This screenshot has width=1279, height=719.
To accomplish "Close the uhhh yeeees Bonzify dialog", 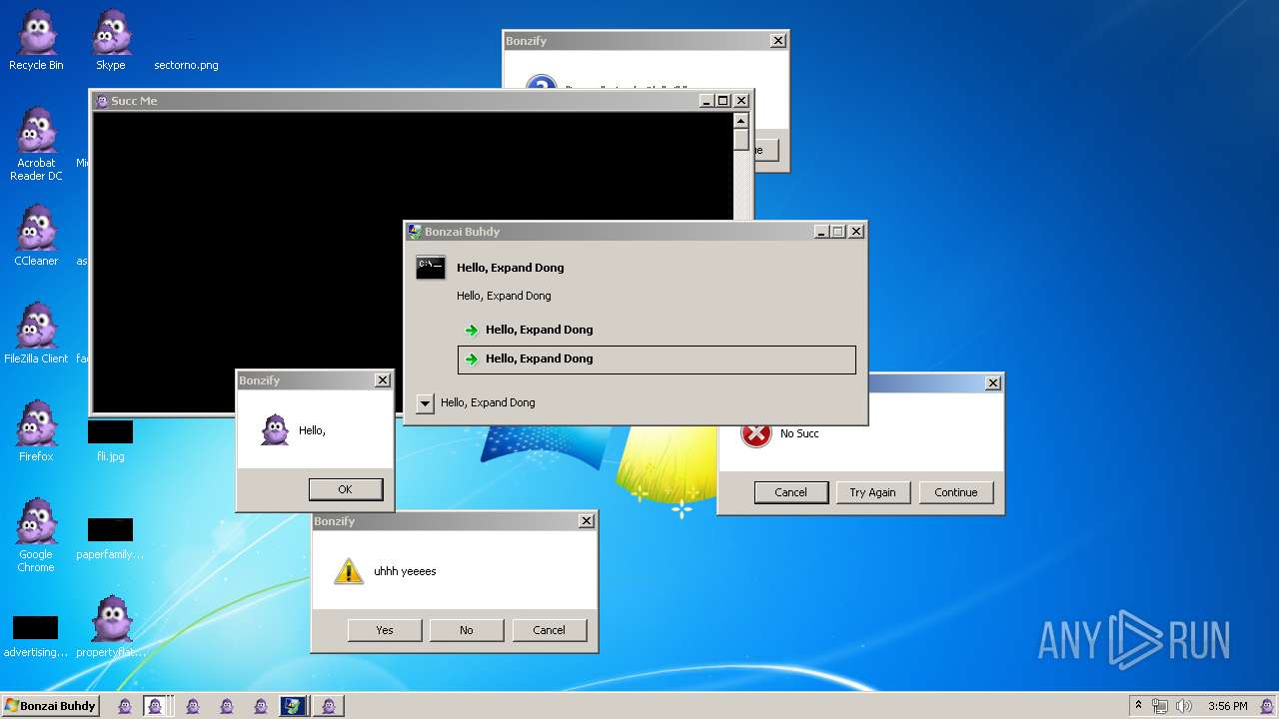I will click(587, 521).
